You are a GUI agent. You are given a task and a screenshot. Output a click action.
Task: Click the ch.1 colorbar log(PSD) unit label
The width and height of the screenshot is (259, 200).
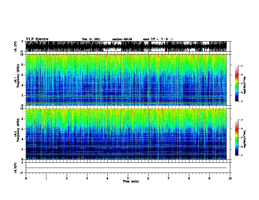tap(245, 85)
